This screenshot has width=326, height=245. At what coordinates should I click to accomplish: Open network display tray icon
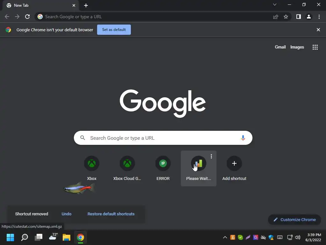(x=290, y=237)
